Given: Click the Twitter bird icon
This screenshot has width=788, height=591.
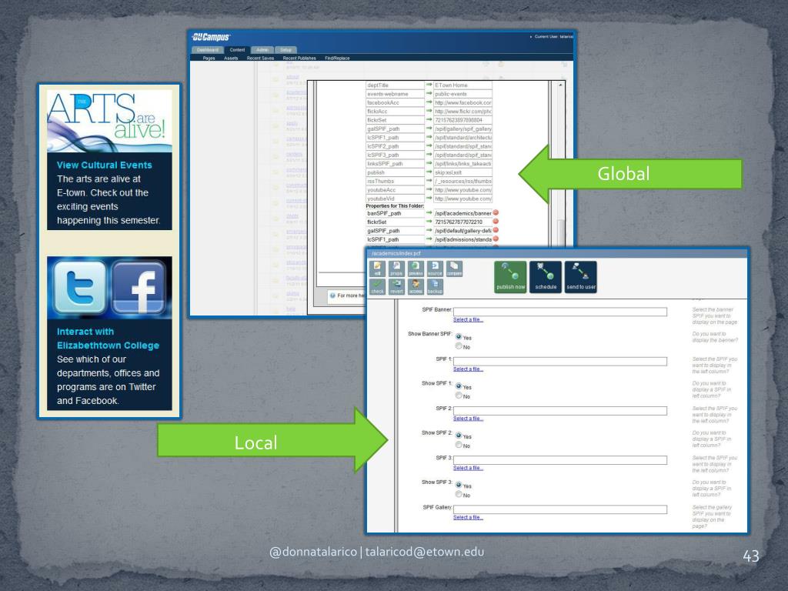Looking at the screenshot, I should pos(80,287).
